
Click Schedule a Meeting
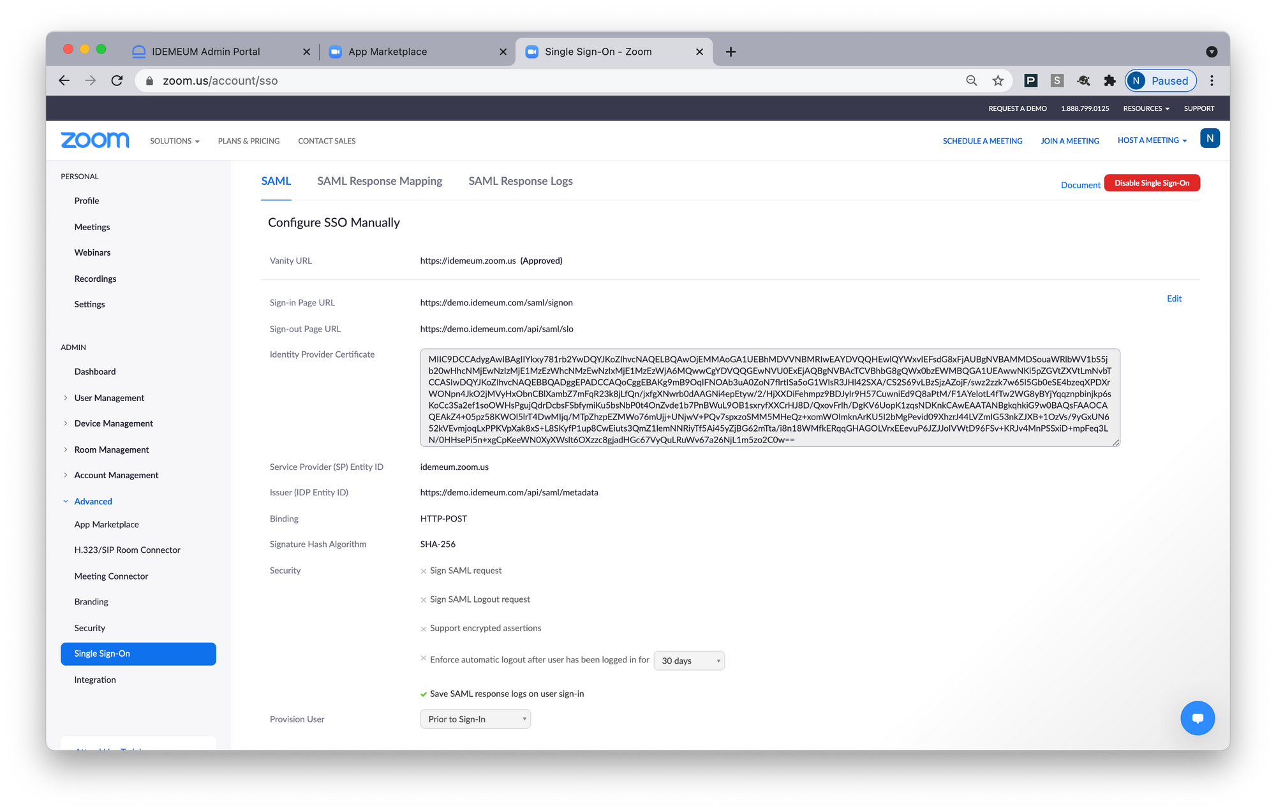click(x=983, y=141)
